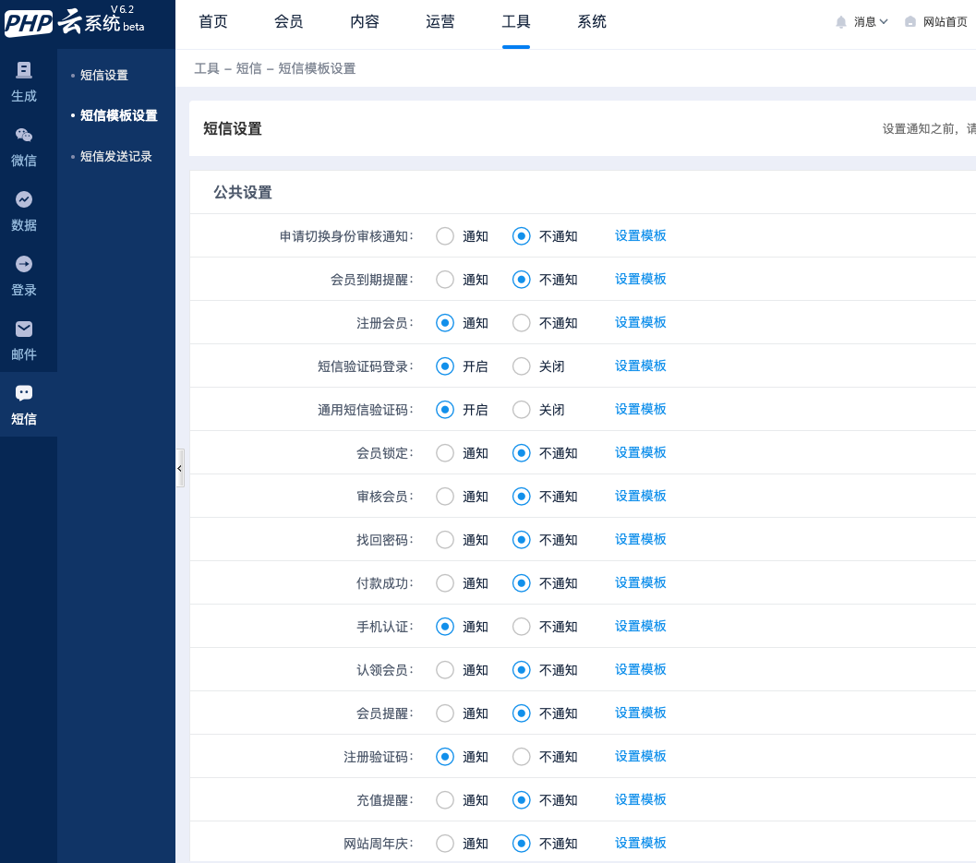Image resolution: width=976 pixels, height=863 pixels.
Task: Set 会员到期提醒 to 通知
Action: pos(445,280)
